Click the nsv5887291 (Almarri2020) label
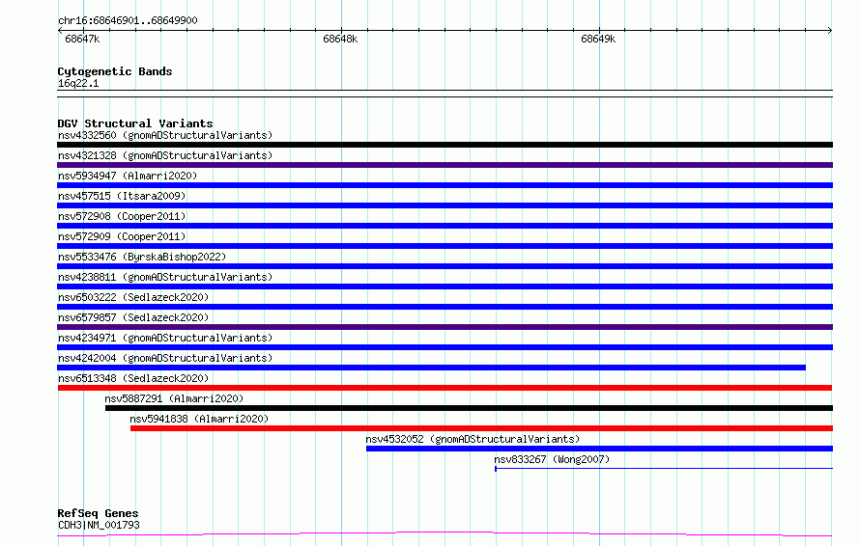Image resolution: width=860 pixels, height=546 pixels. (174, 398)
